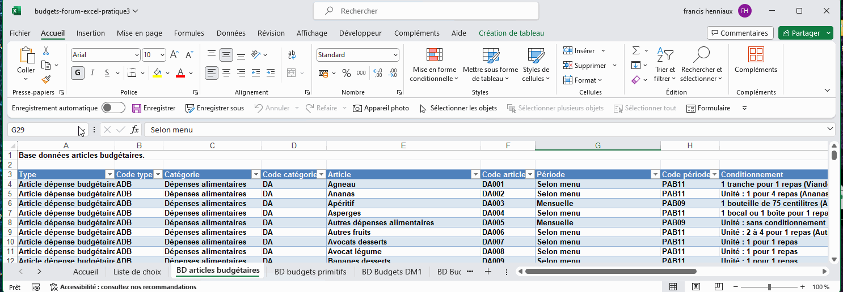
Task: Open the Insertion ribbon tab
Action: (x=91, y=33)
